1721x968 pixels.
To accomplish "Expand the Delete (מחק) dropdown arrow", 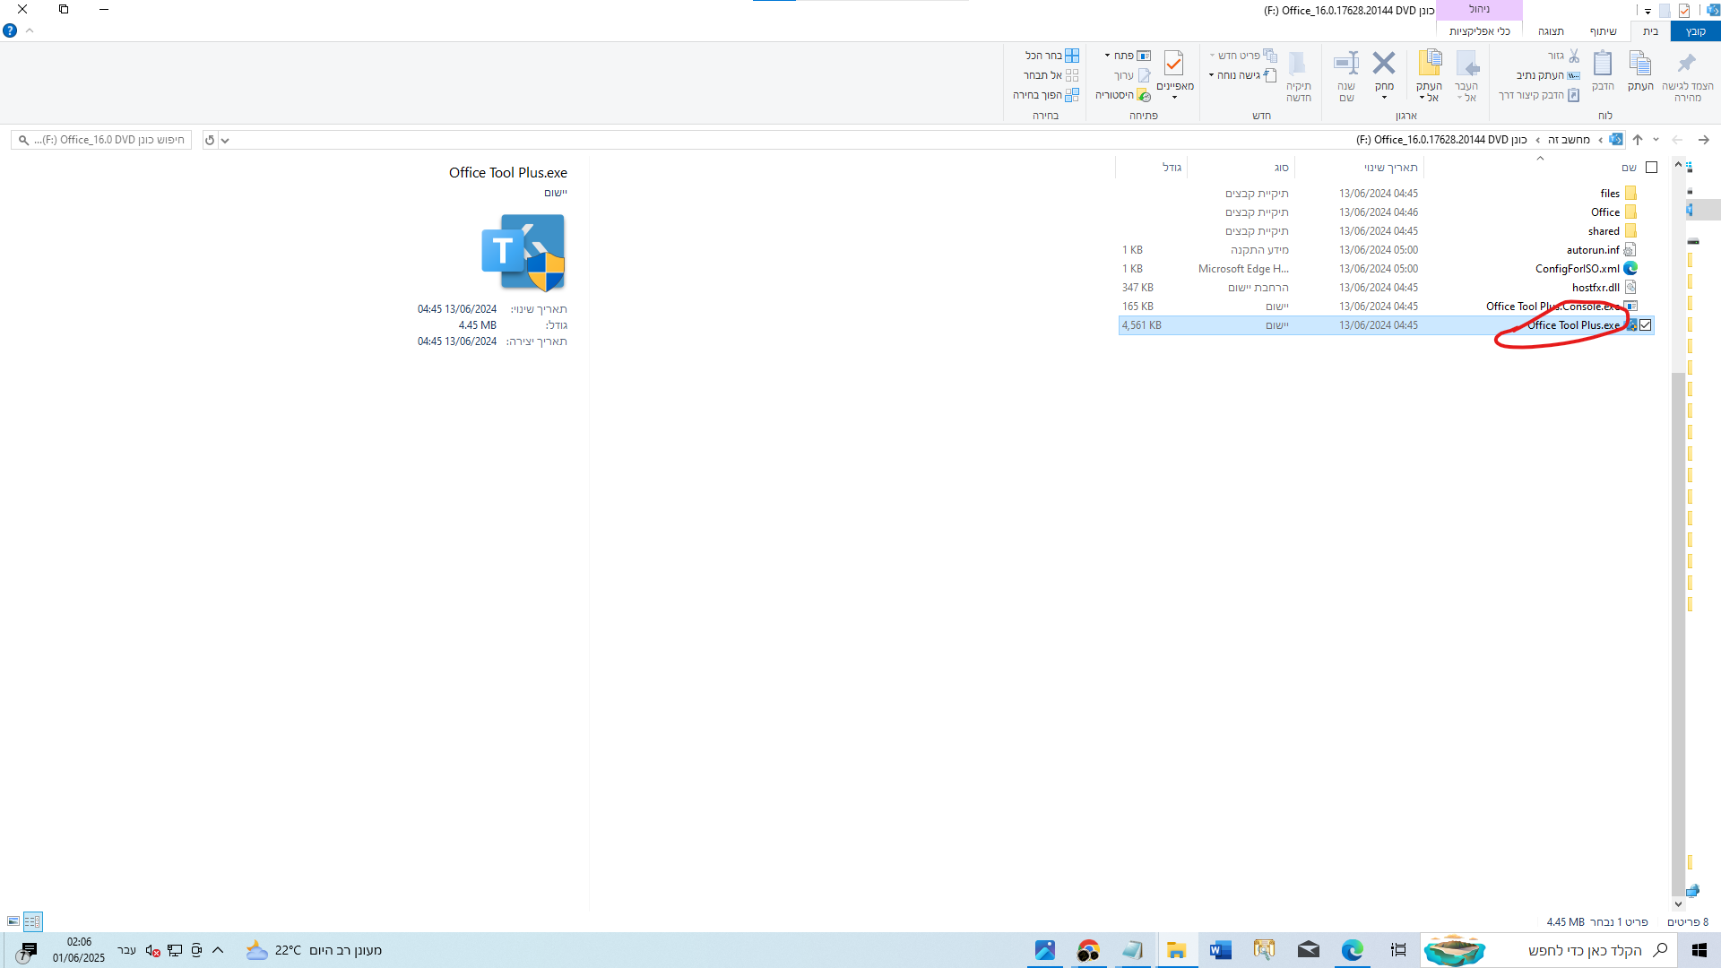I will click(x=1384, y=98).
